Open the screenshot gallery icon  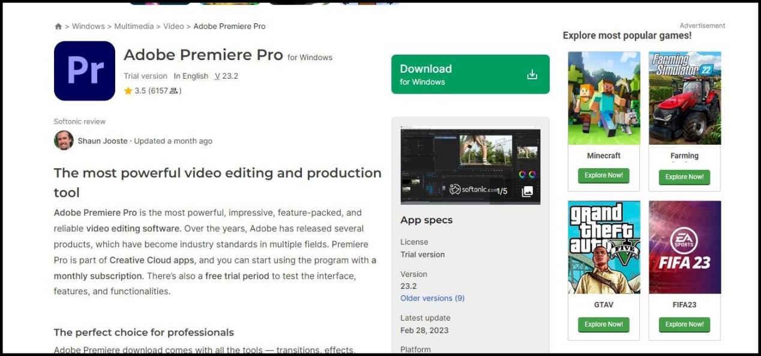pyautogui.click(x=527, y=192)
